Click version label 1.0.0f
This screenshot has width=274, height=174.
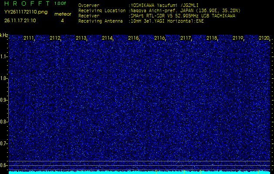coord(60,3)
